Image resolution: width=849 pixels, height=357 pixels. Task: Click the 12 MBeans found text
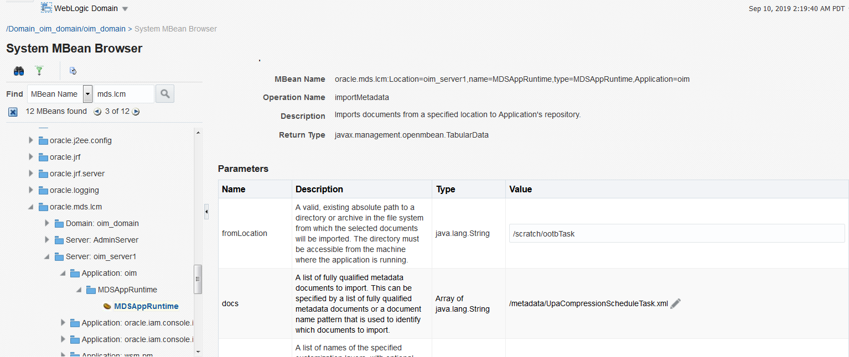coord(56,111)
